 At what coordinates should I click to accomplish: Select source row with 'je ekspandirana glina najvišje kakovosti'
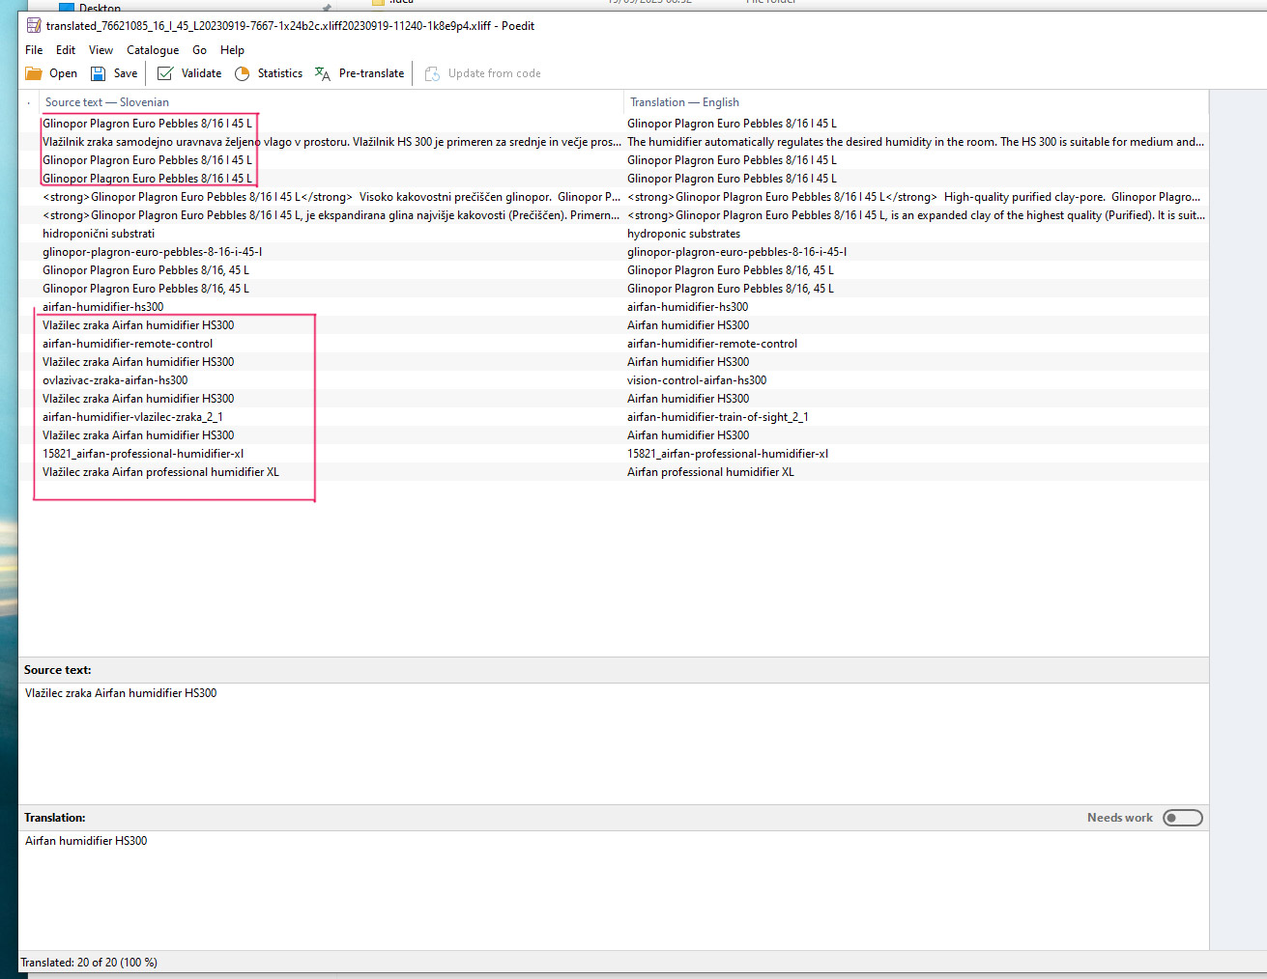click(331, 215)
